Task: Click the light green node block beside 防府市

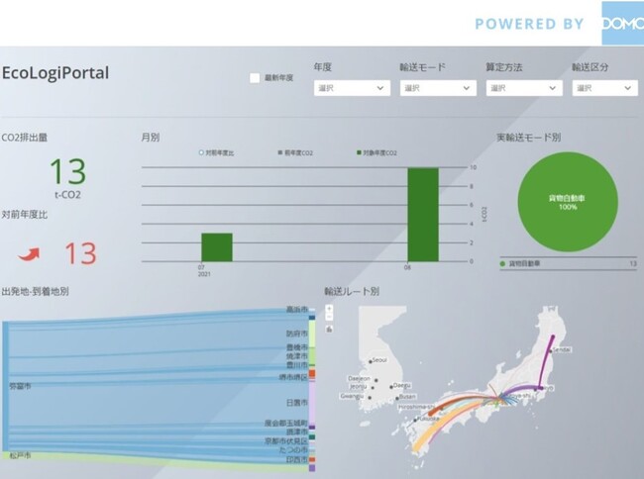Action: tap(312, 334)
